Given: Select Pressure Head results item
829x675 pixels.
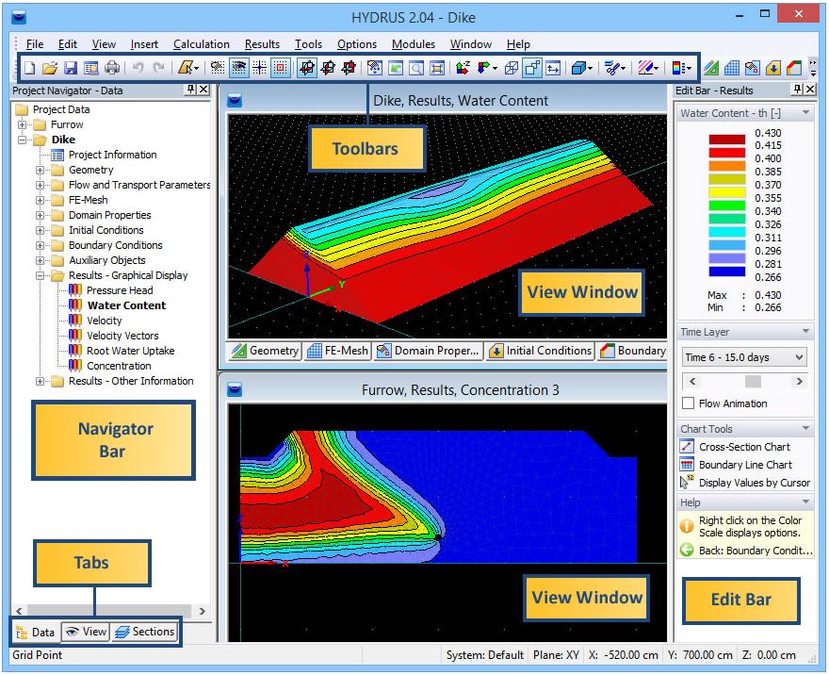Looking at the screenshot, I should [x=120, y=290].
